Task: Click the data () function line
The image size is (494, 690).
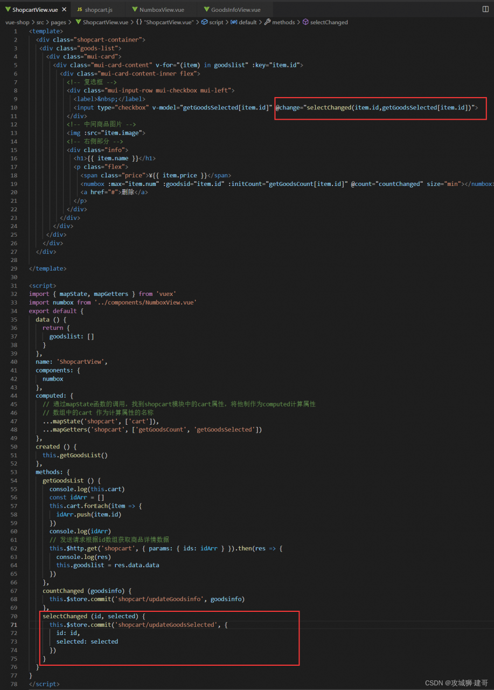Action: pyautogui.click(x=51, y=319)
